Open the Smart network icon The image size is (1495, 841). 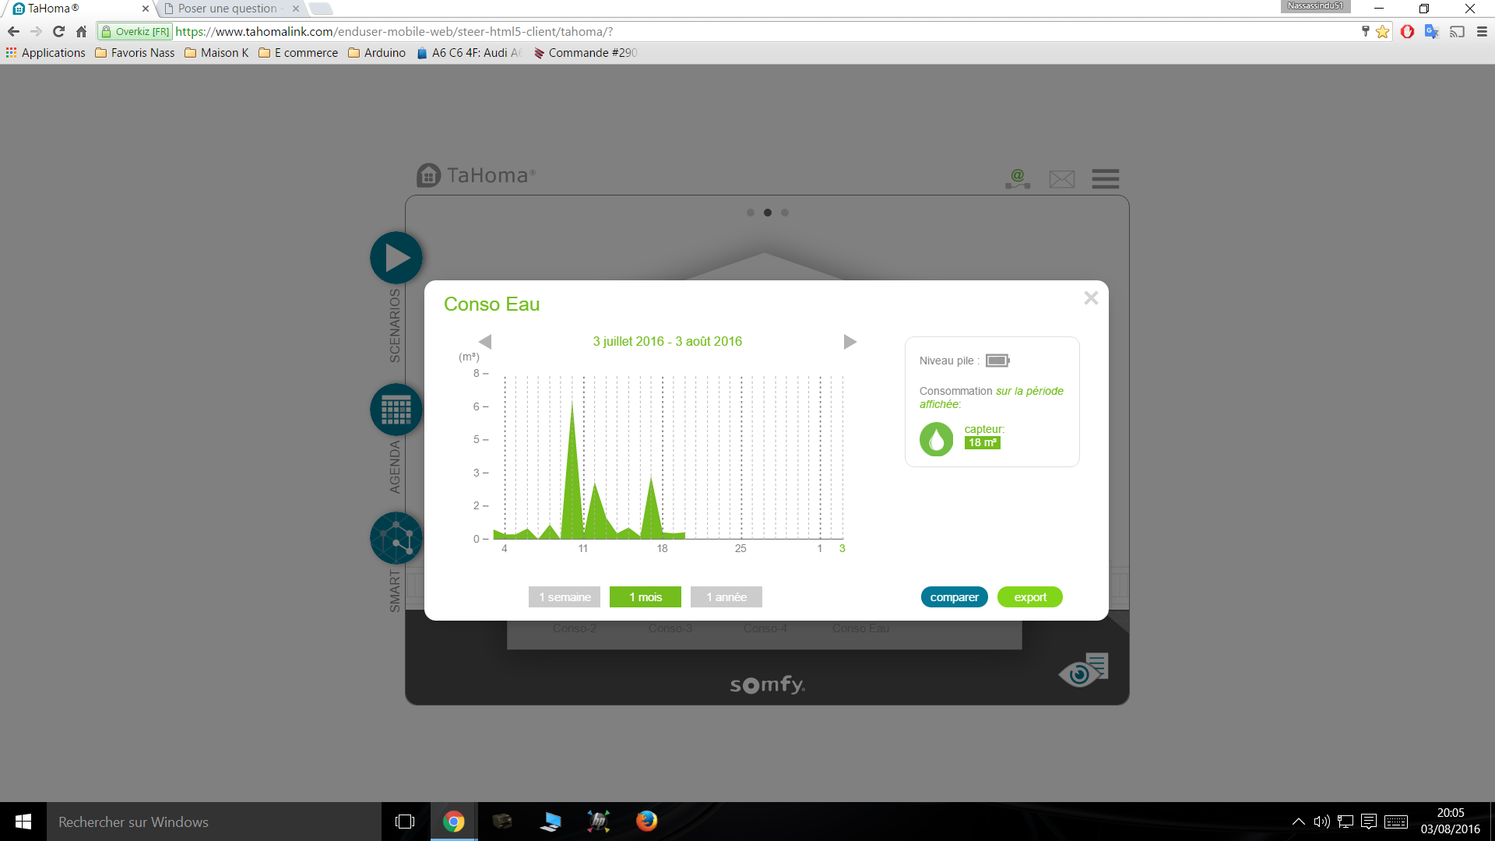pyautogui.click(x=396, y=538)
